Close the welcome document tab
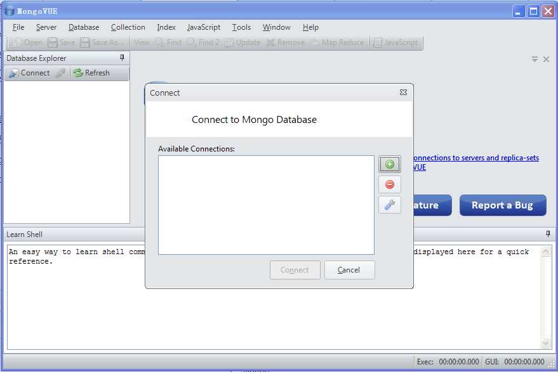This screenshot has height=372, width=558. click(x=547, y=60)
